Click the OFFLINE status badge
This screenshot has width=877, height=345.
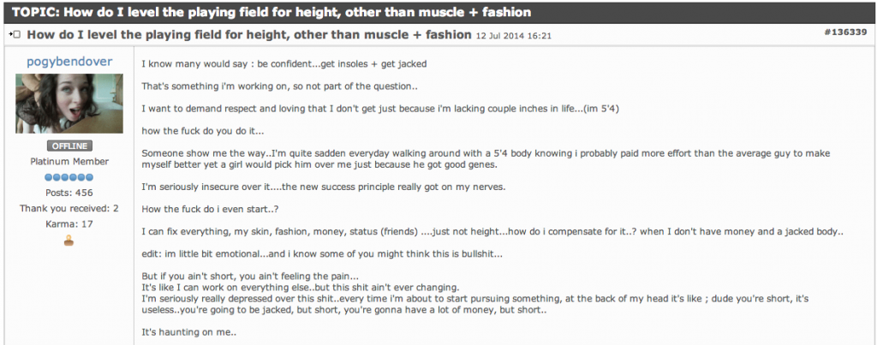coord(69,146)
